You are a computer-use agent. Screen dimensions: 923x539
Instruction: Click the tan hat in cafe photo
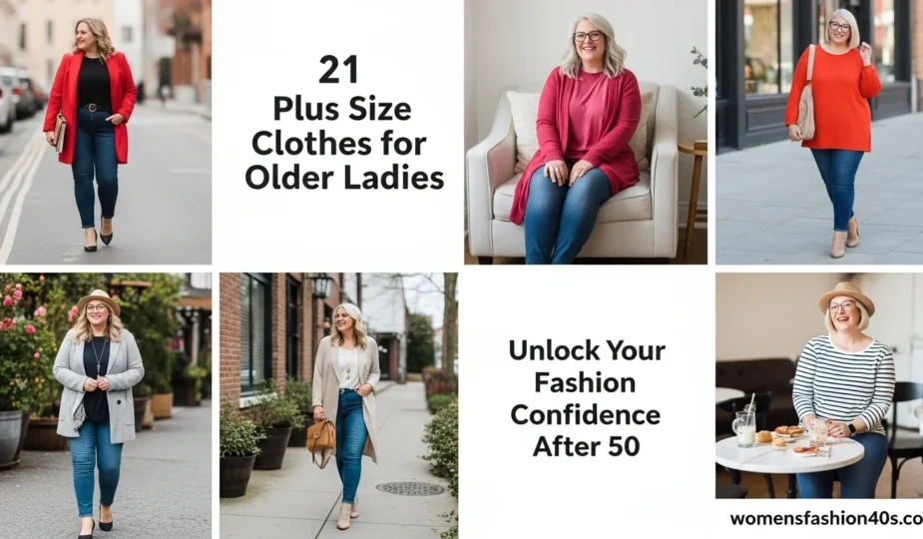click(846, 295)
